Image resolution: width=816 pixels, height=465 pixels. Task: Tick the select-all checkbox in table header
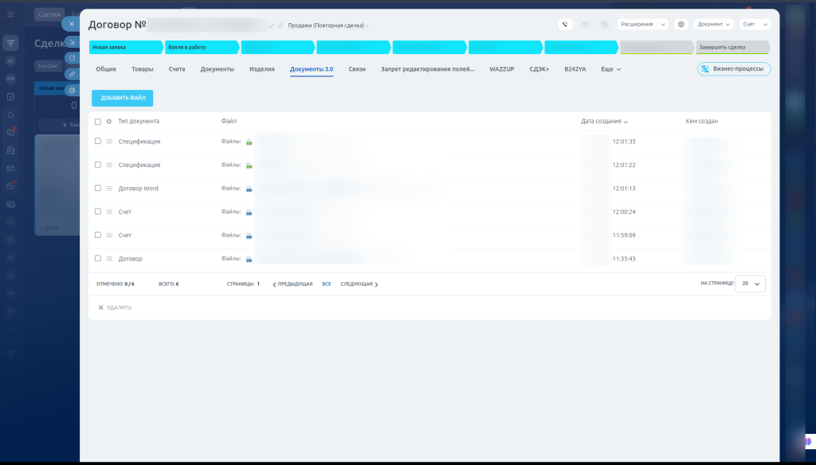tap(97, 122)
